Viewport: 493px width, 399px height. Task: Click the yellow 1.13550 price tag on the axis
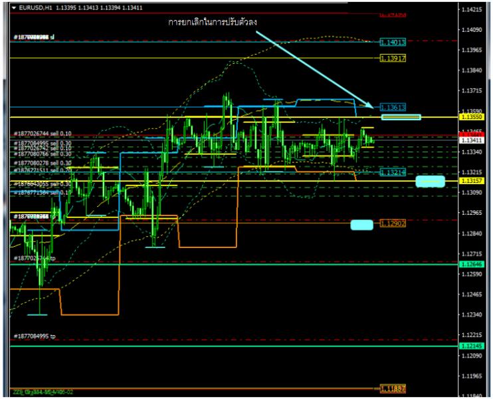pos(472,117)
